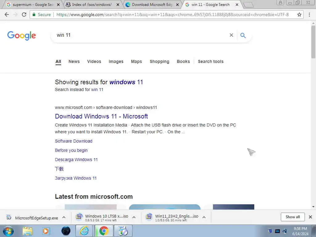
Task: Click the shield icon in the system tray
Action: click(x=270, y=231)
